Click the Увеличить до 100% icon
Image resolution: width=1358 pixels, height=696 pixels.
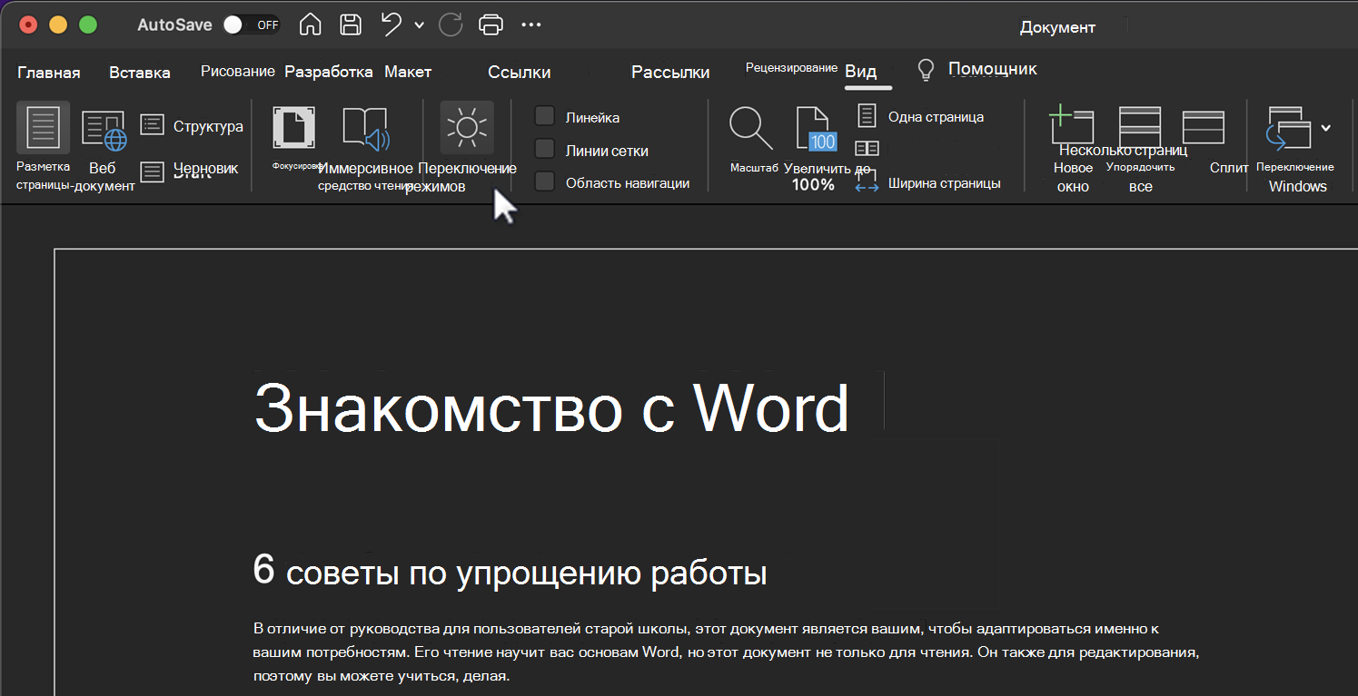pyautogui.click(x=815, y=128)
